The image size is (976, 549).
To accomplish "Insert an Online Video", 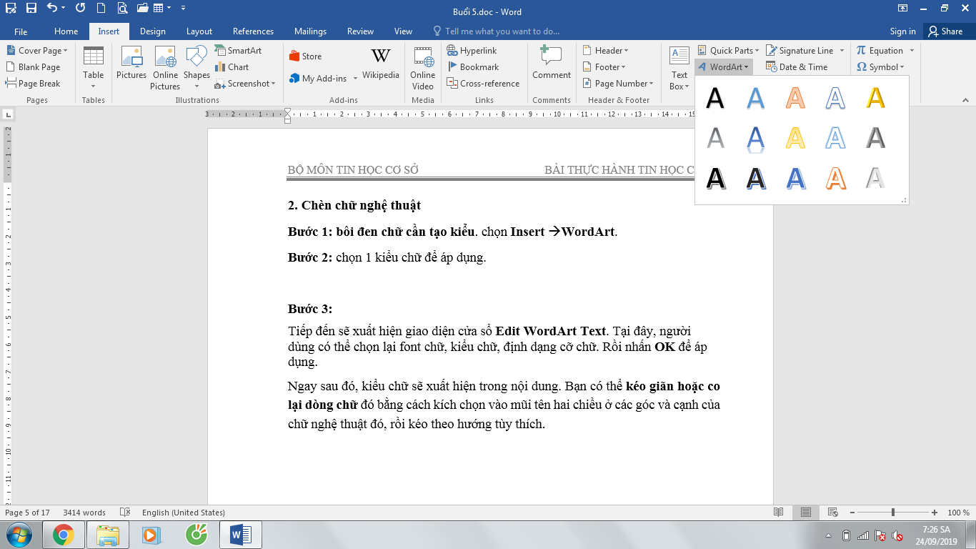I will pos(423,69).
